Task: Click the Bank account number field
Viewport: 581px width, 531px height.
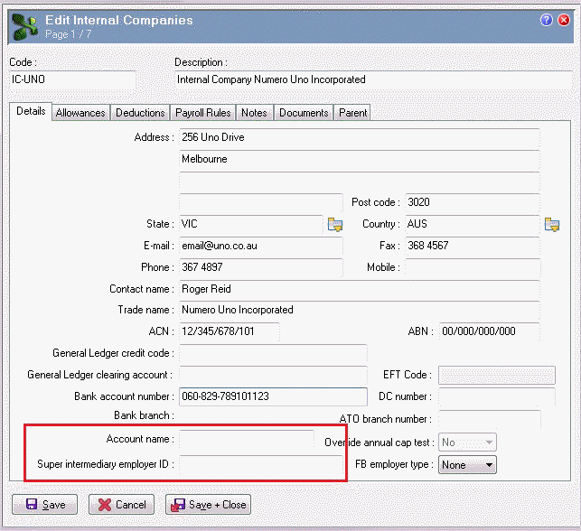Action: point(273,396)
